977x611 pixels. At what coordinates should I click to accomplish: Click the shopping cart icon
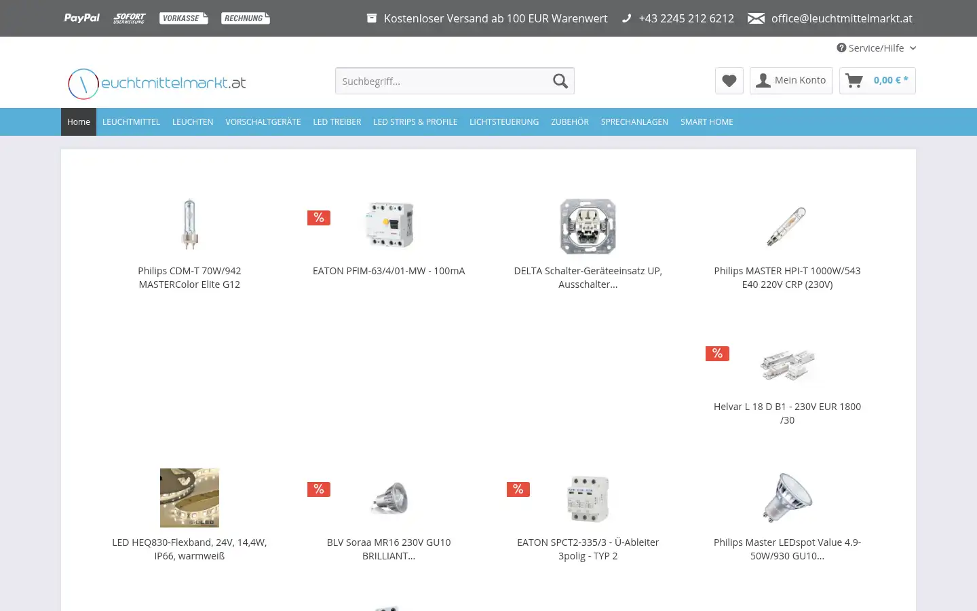[x=854, y=81]
